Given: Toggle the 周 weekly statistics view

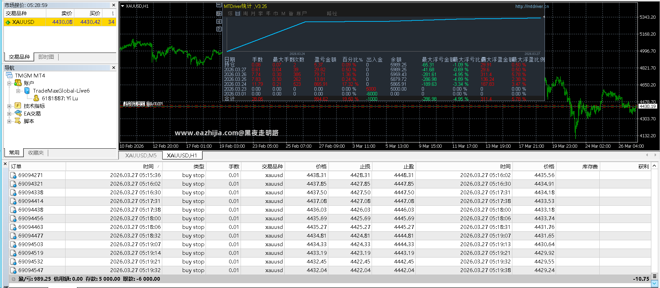Looking at the screenshot, I should coord(245,13).
